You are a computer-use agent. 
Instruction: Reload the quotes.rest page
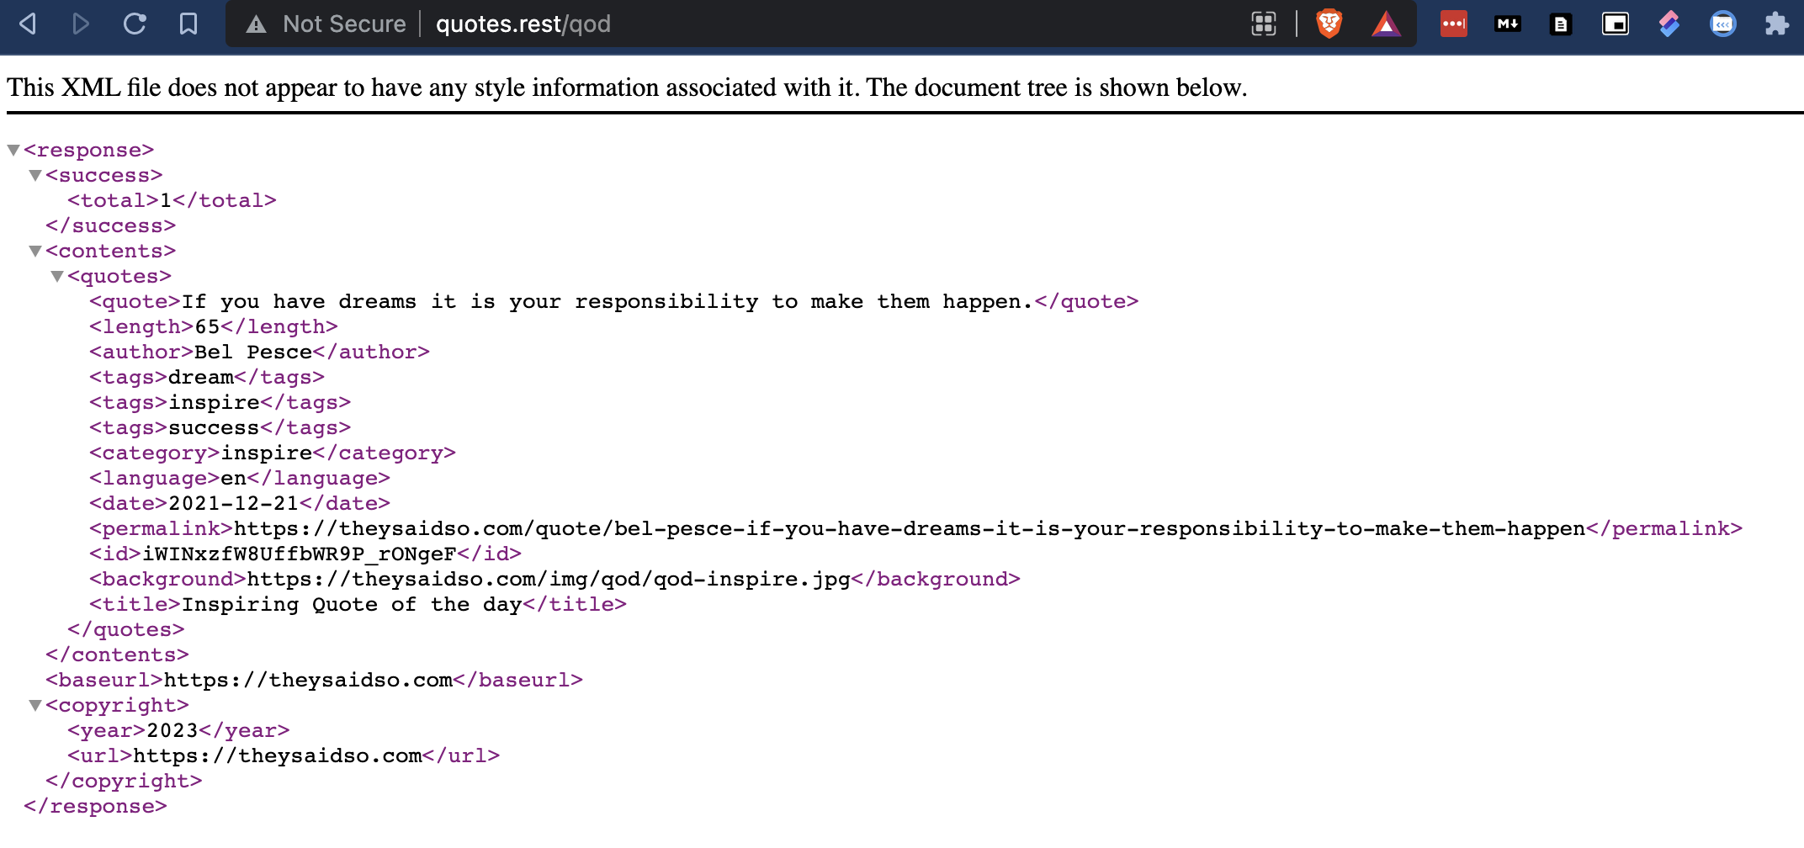(135, 24)
